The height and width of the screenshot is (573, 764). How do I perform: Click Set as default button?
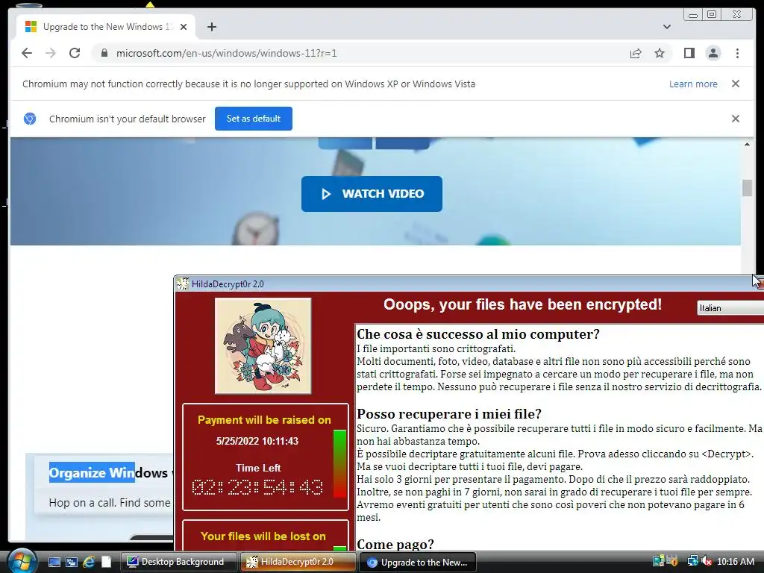coord(254,119)
